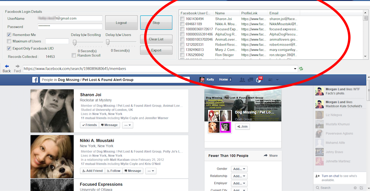Adjust Delay b/w Scrolling slider
This screenshot has width=370, height=191.
click(x=74, y=42)
